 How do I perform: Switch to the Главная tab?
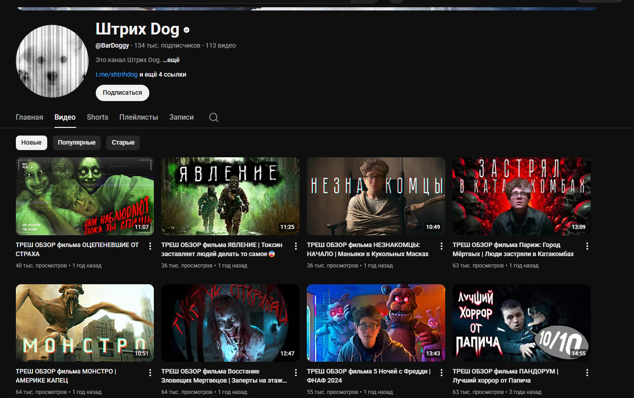point(29,117)
